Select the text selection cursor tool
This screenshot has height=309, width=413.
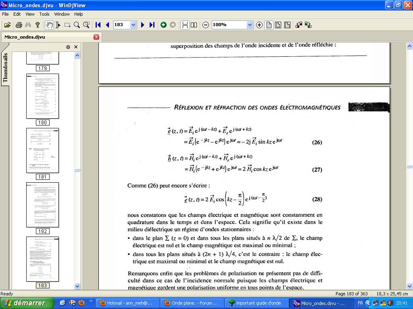(58, 25)
